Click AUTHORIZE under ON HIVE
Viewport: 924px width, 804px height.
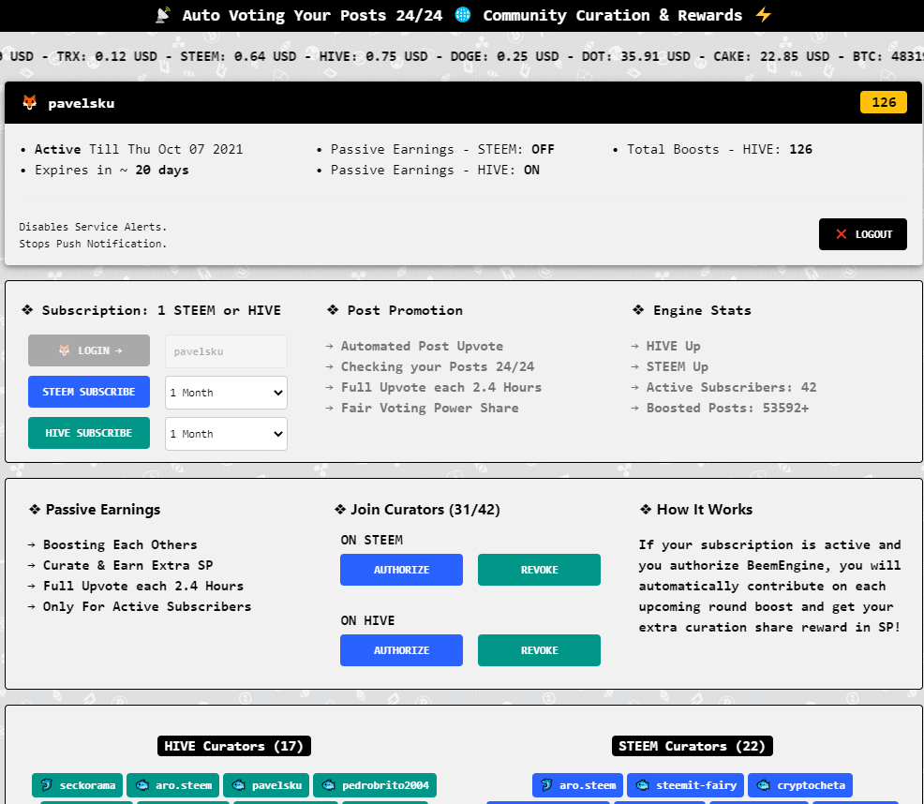click(401, 650)
